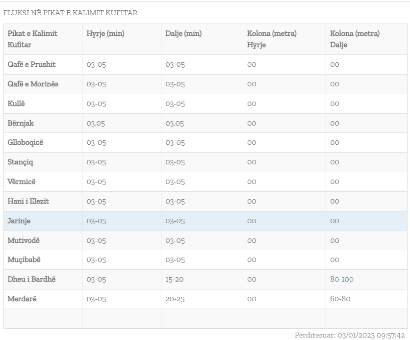Click the Përditesuar timestamp text
The image size is (410, 340).
coord(349,335)
